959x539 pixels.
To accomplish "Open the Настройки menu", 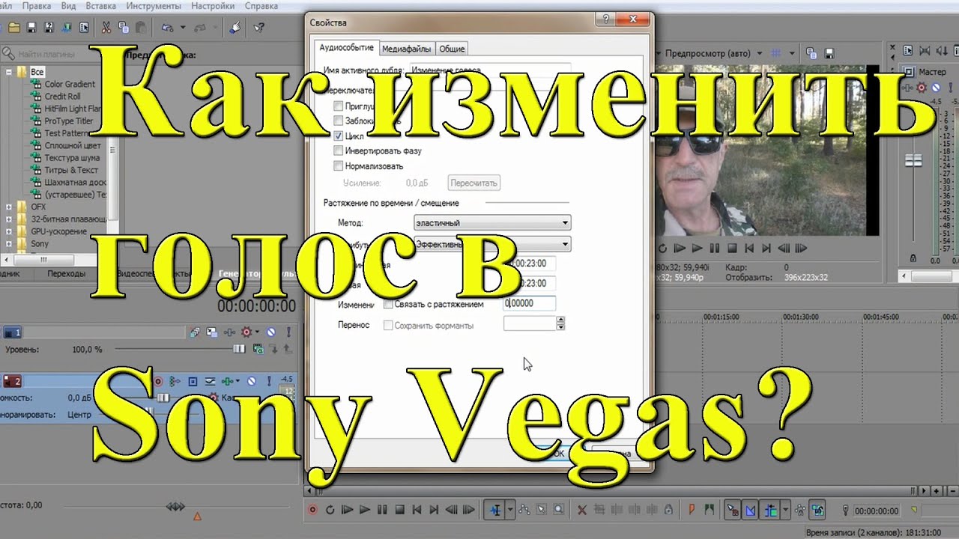I will [x=213, y=6].
